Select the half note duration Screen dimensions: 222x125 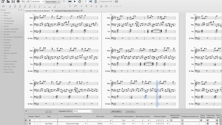point(40,6)
